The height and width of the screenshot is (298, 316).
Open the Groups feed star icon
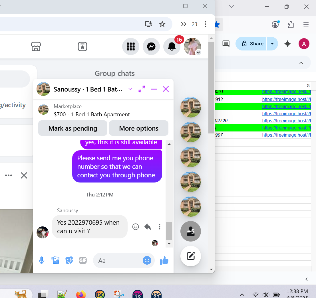[x=82, y=46]
